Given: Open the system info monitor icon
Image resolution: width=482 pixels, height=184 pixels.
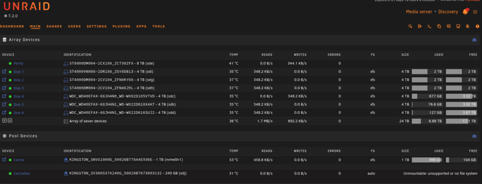Looking at the screenshot, I should click(458, 26).
